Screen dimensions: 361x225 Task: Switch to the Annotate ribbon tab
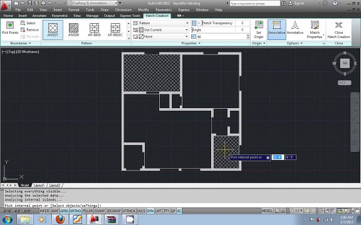click(x=39, y=16)
